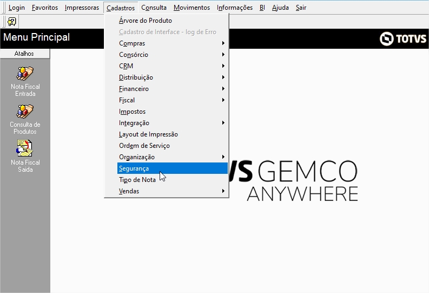The width and height of the screenshot is (429, 293).
Task: Select the highlighted Segurança entry
Action: (173, 168)
